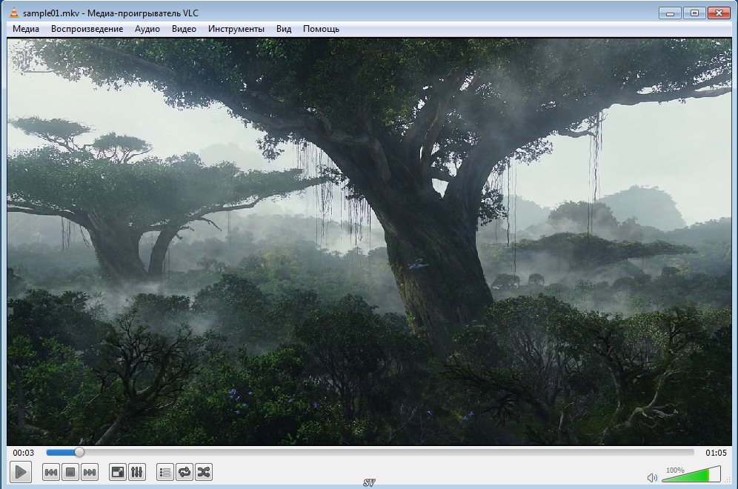
Task: Open the Медиа menu
Action: [x=26, y=29]
